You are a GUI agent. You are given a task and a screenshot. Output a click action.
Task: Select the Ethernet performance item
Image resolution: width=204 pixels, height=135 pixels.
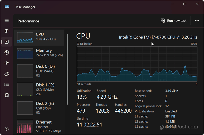[39, 126]
